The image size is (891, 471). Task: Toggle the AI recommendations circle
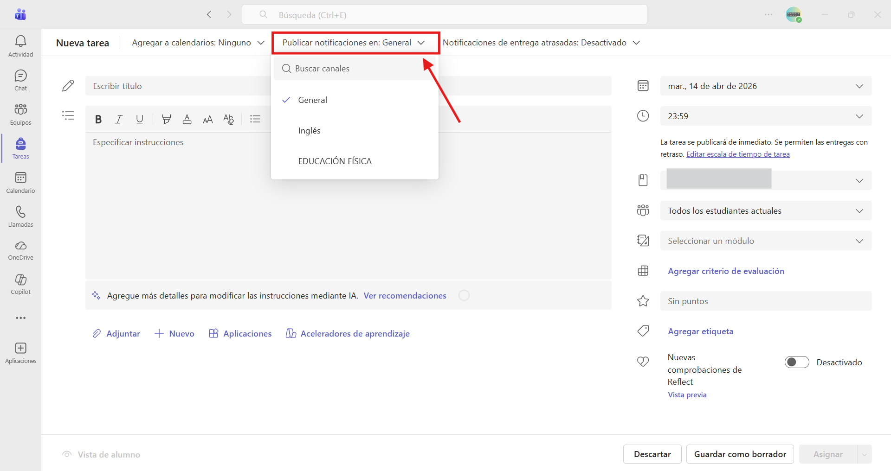coord(464,295)
